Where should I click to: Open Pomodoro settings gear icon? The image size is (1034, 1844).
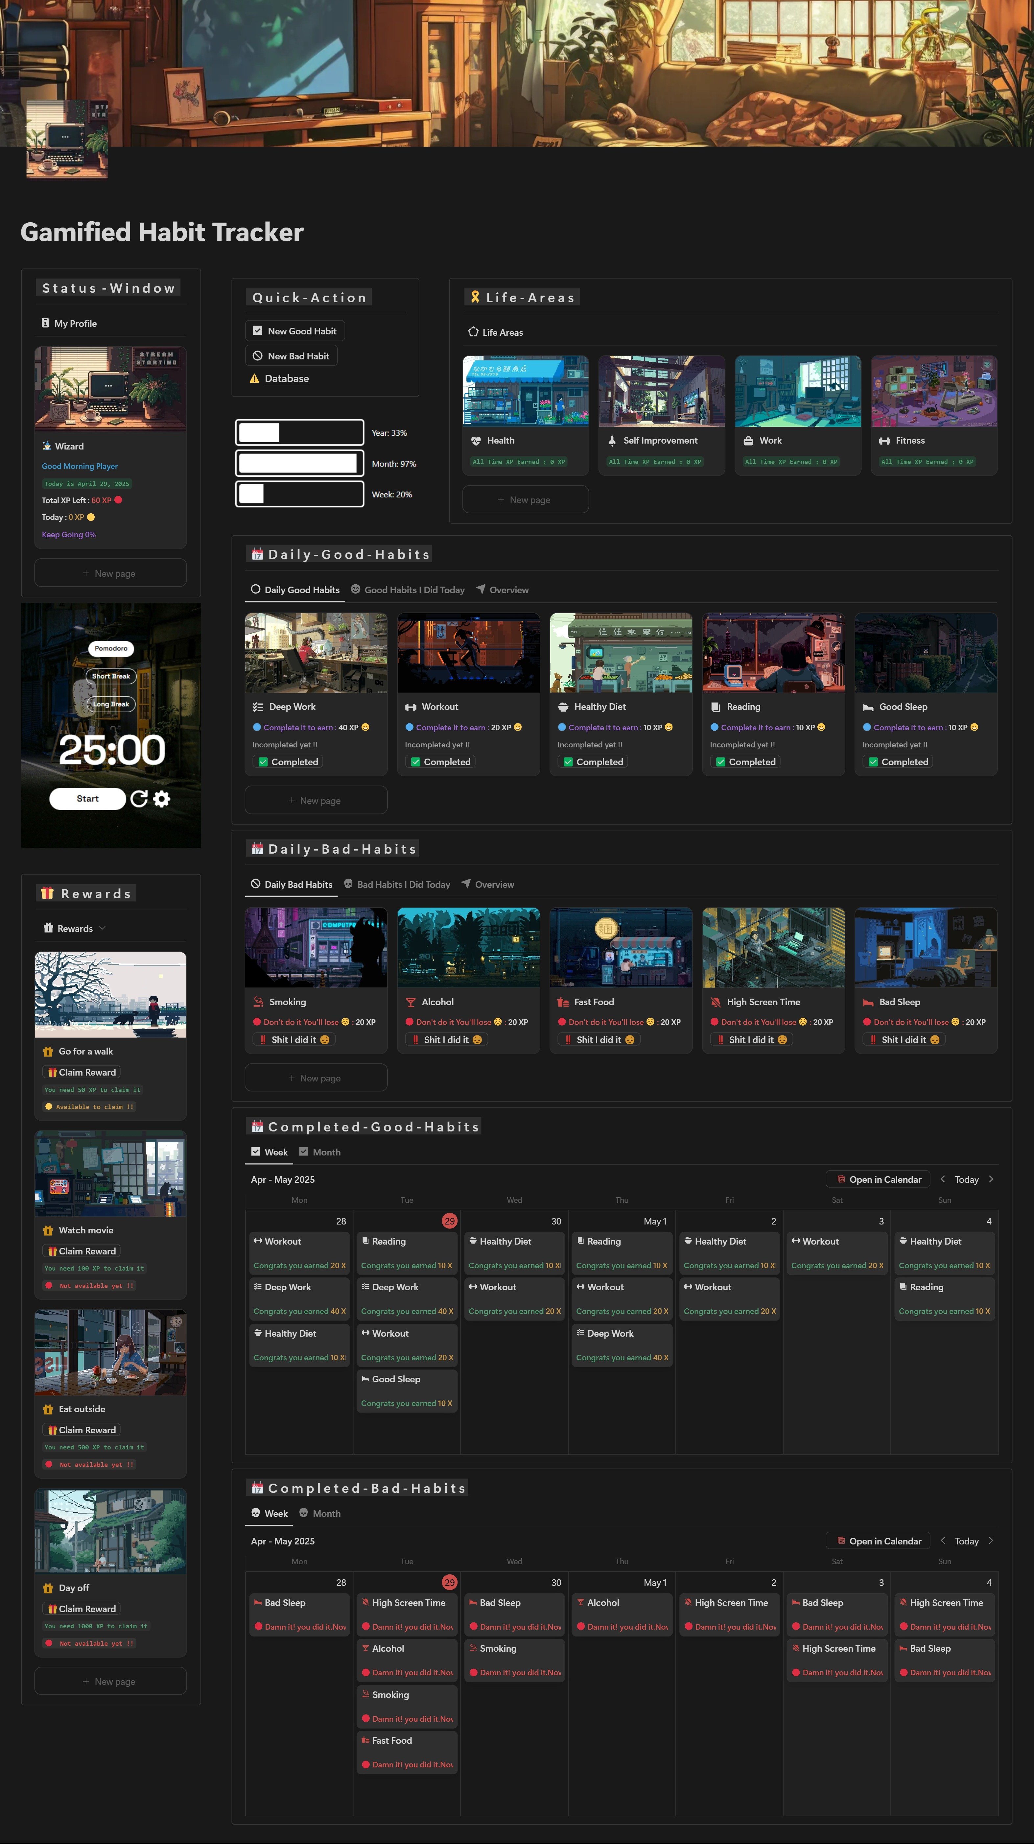[x=162, y=799]
